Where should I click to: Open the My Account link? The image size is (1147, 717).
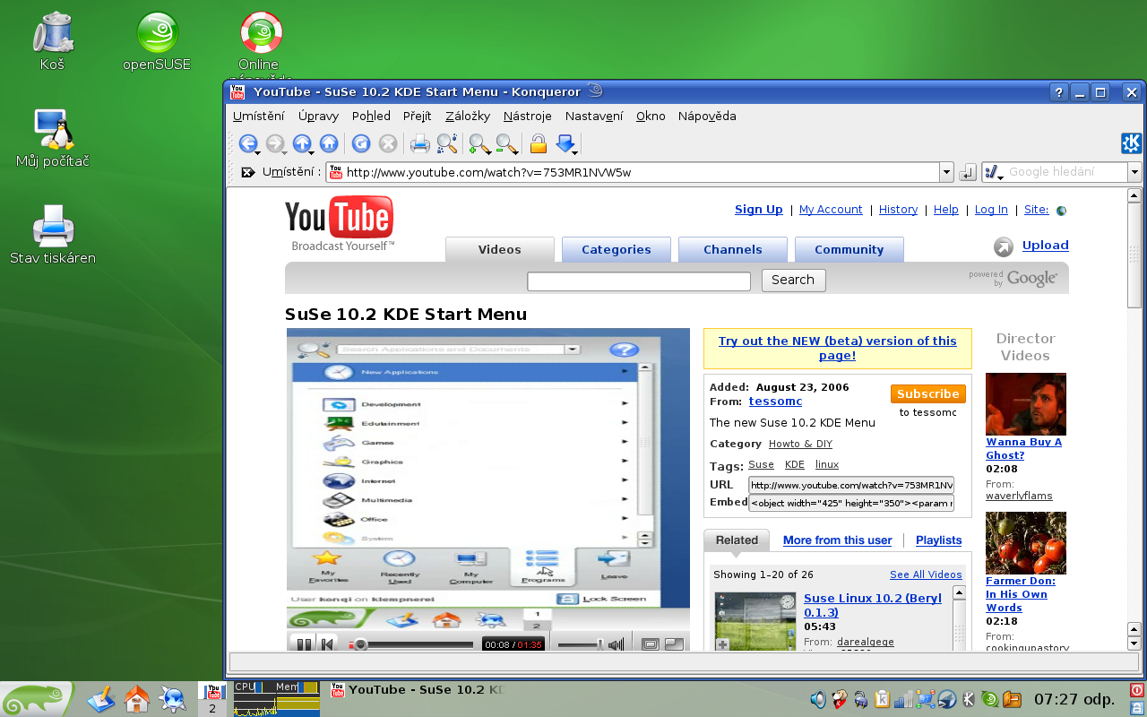pyautogui.click(x=831, y=209)
